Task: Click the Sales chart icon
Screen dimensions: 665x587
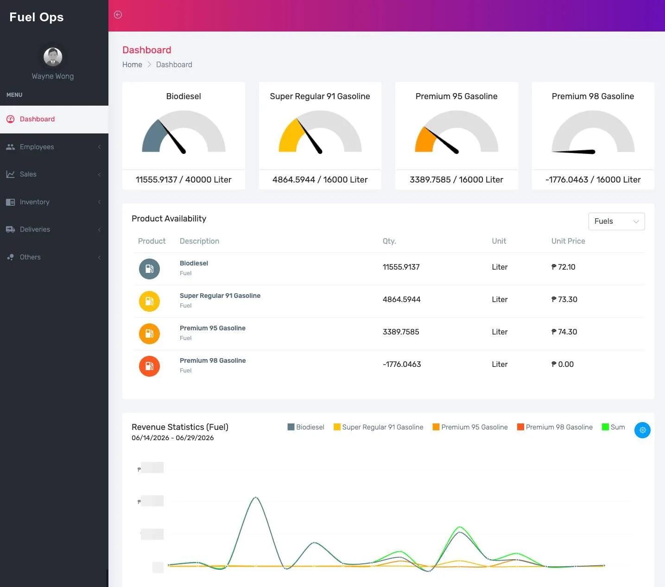Action: point(10,174)
